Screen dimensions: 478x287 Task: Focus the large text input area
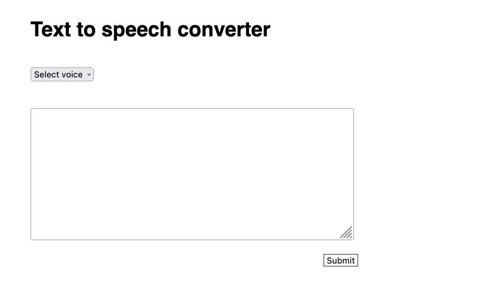click(x=192, y=174)
